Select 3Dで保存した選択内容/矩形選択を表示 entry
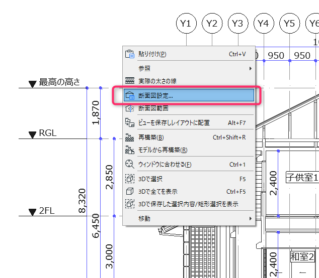 coord(189,204)
